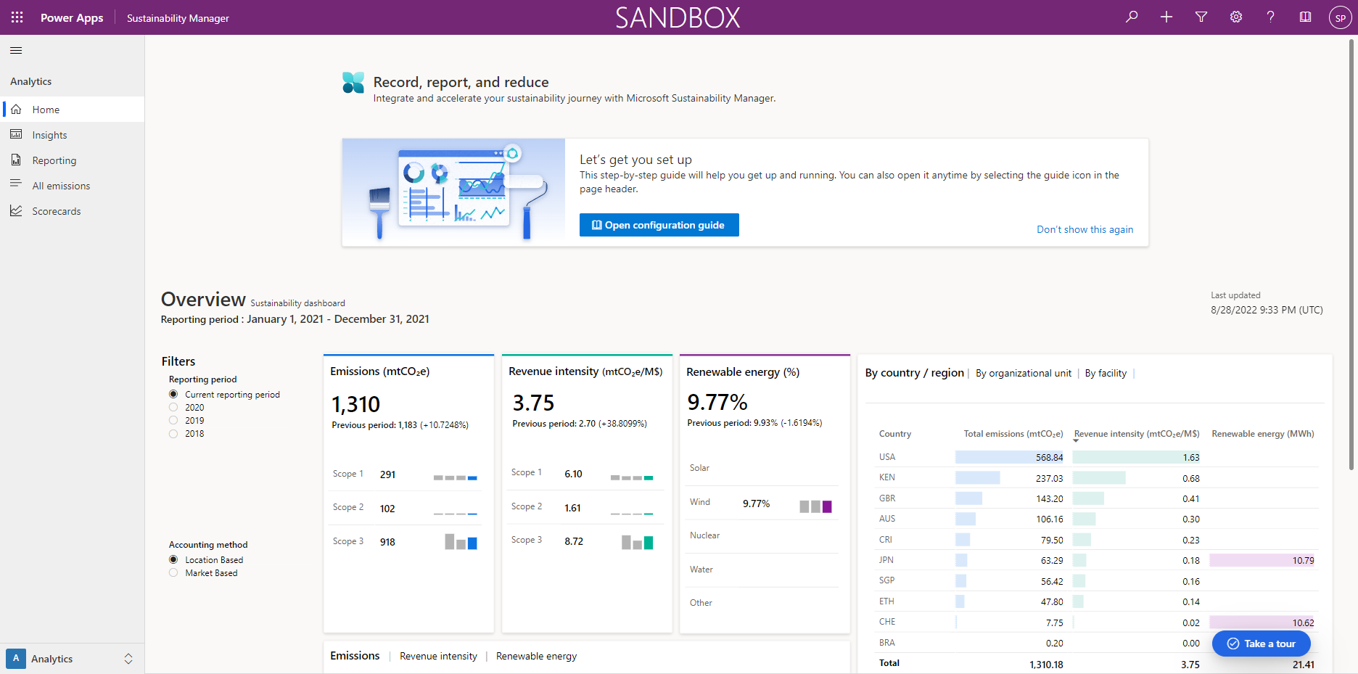Open the settings gear icon
Screen dimensions: 1358x674
pos(1236,17)
